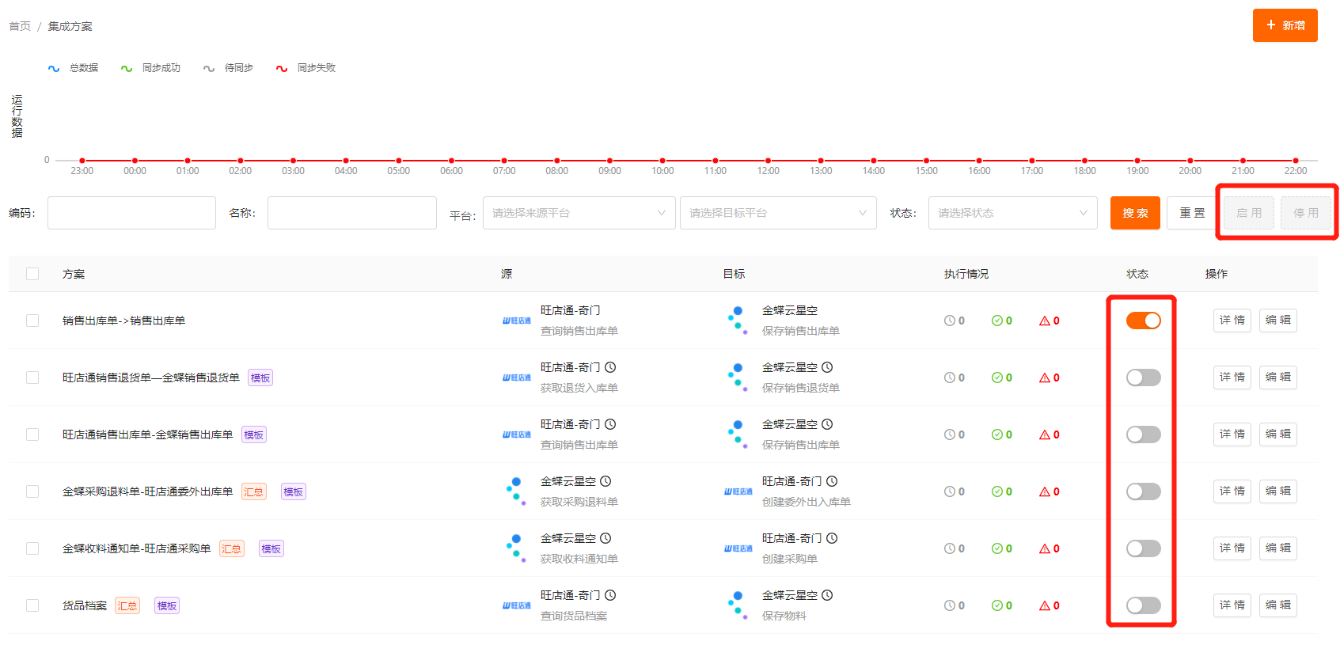The width and height of the screenshot is (1340, 645).
Task: Click the 待同步 gray legend icon
Action: tap(209, 69)
